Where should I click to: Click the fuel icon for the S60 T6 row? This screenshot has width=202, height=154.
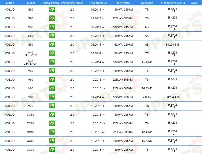(52, 18)
